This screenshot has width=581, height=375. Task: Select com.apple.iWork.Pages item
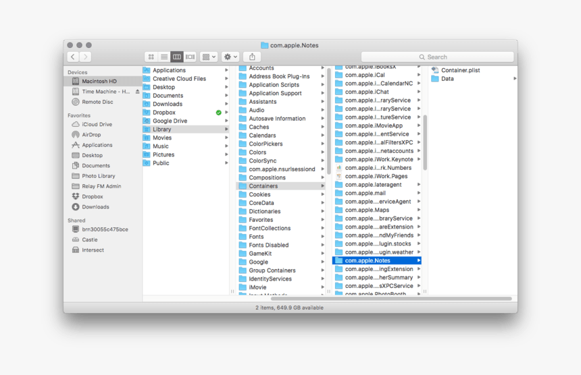[377, 176]
